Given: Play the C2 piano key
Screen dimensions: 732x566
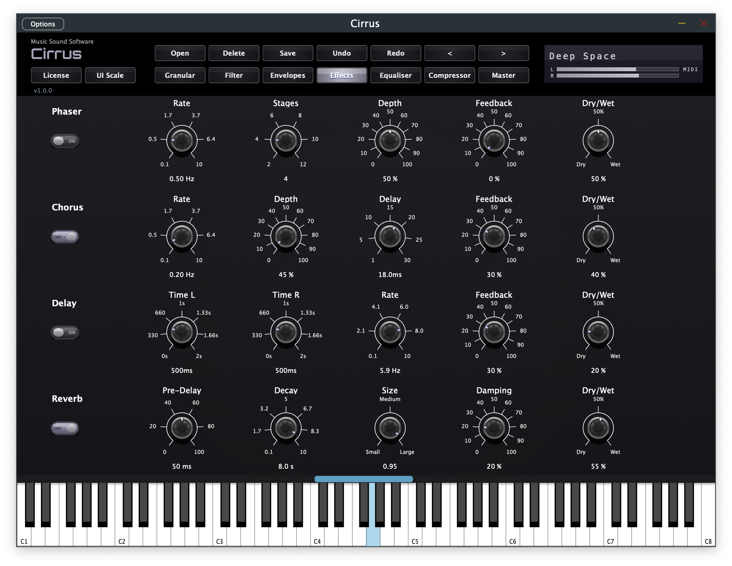Looking at the screenshot, I should coord(122,537).
